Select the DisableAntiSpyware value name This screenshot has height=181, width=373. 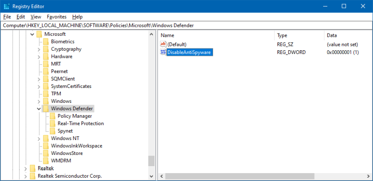(x=190, y=52)
